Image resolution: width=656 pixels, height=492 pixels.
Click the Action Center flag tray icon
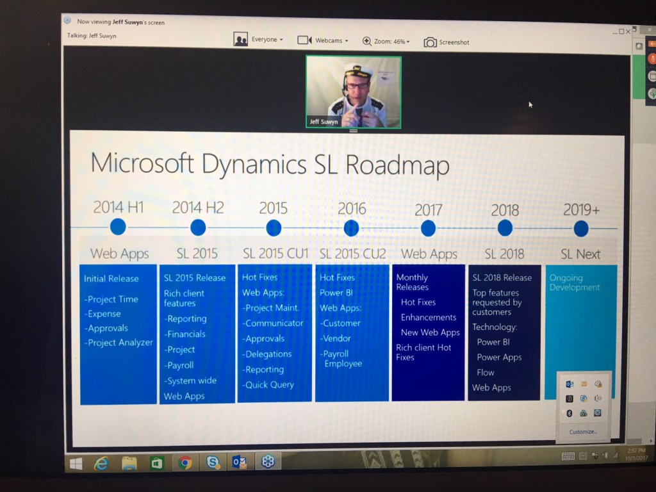pyautogui.click(x=594, y=455)
